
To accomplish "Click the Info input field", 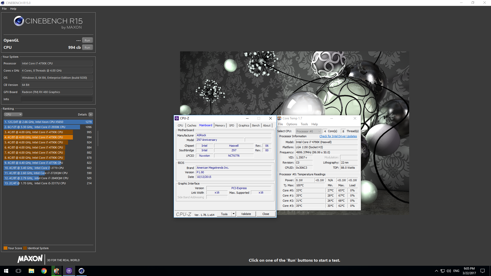I will point(57,99).
